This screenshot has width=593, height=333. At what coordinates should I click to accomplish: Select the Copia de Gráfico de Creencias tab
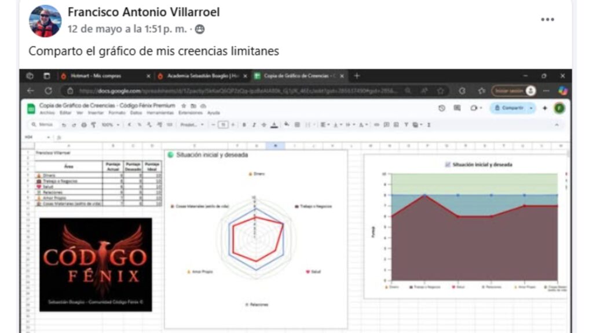(x=299, y=76)
